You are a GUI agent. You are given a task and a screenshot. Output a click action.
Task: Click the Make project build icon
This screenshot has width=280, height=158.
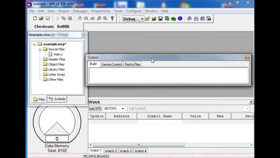tap(189, 18)
